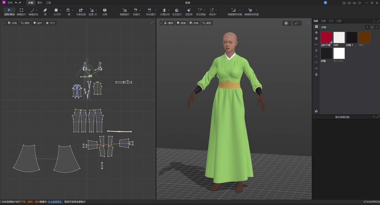Click the refresh icon in title bar
Image resolution: width=380 pixels, height=205 pixels.
tap(359, 3)
